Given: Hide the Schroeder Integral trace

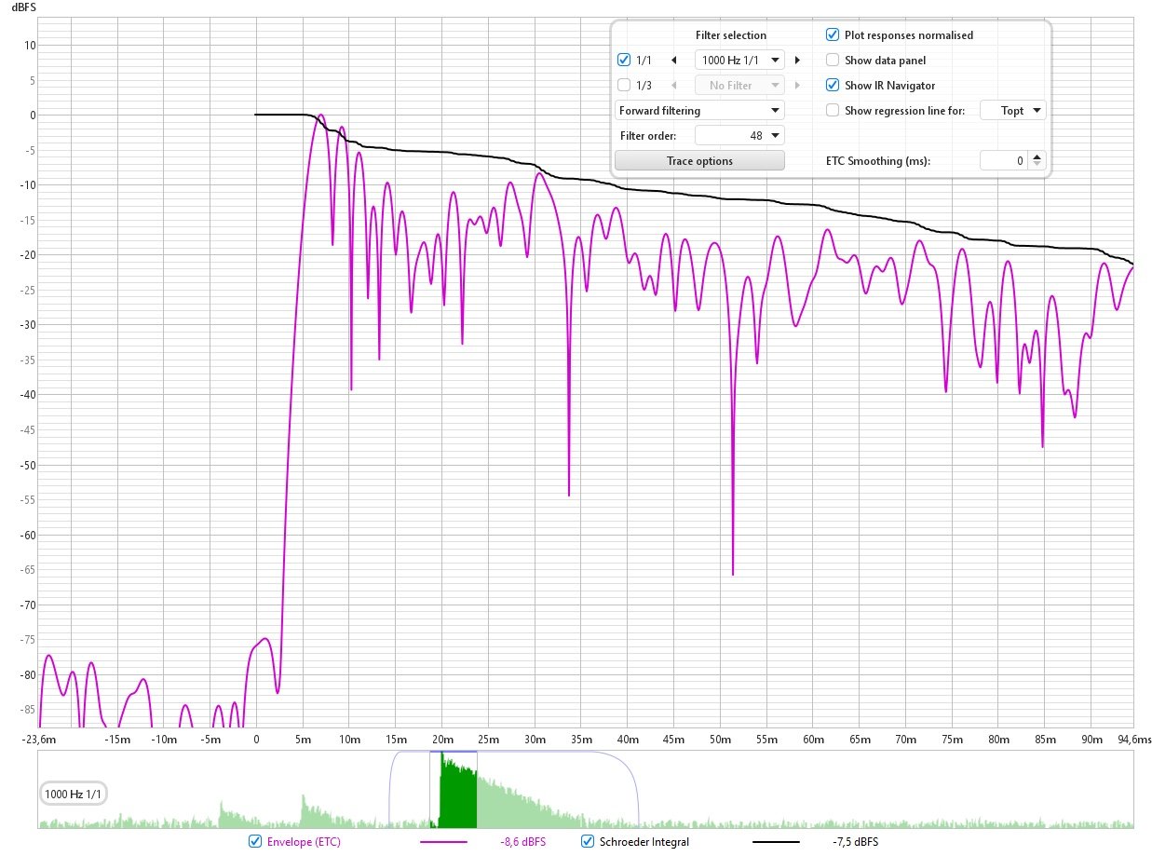Looking at the screenshot, I should (588, 842).
